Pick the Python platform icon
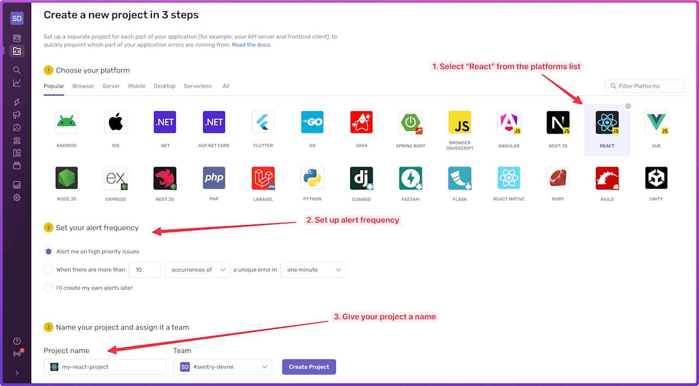 [x=312, y=178]
